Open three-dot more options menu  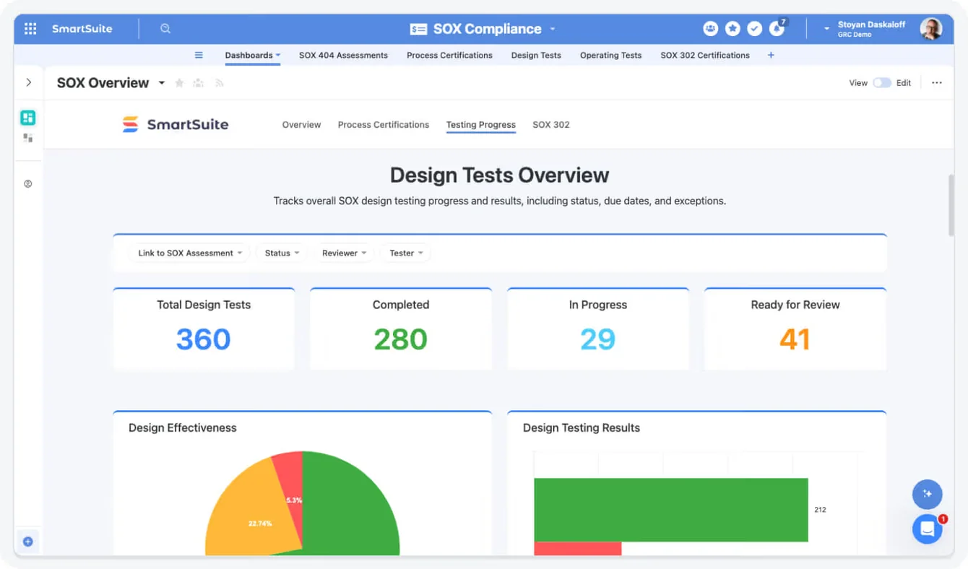tap(937, 83)
